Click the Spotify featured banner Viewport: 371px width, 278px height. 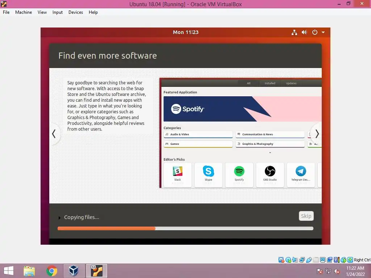242,109
